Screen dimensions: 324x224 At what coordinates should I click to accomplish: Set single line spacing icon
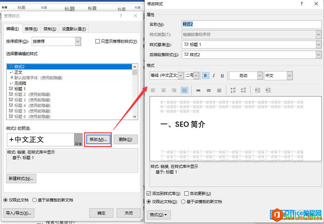[x=198, y=90]
